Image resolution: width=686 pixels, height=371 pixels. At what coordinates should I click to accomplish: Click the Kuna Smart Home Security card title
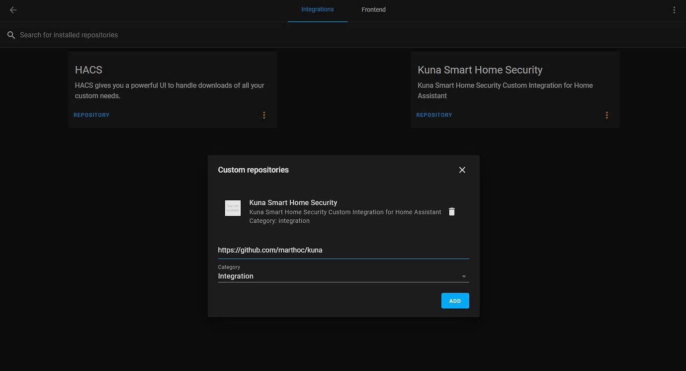pos(480,70)
